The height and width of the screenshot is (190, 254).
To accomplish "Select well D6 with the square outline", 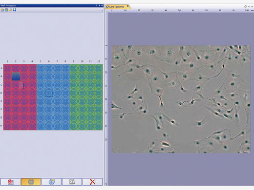I will click(49, 93).
